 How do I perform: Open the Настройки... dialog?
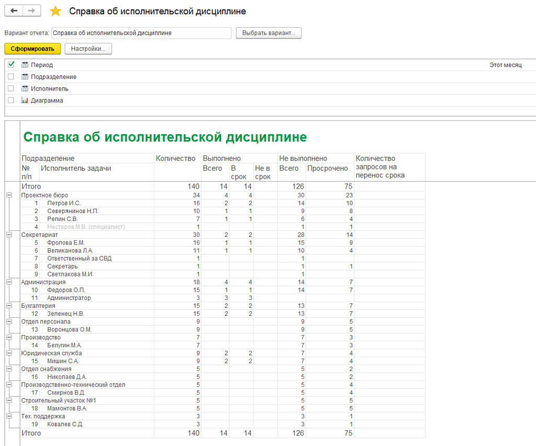click(x=88, y=49)
